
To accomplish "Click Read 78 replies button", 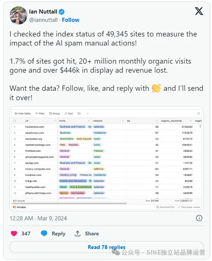I will 107,247.
